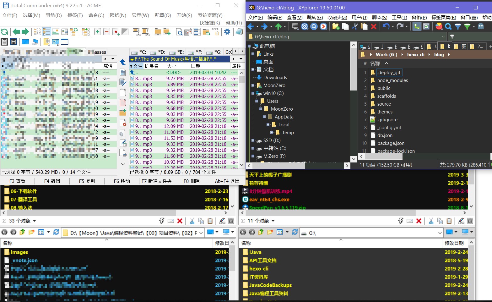Go forward with Total Commander's green right arrow

click(x=25, y=31)
